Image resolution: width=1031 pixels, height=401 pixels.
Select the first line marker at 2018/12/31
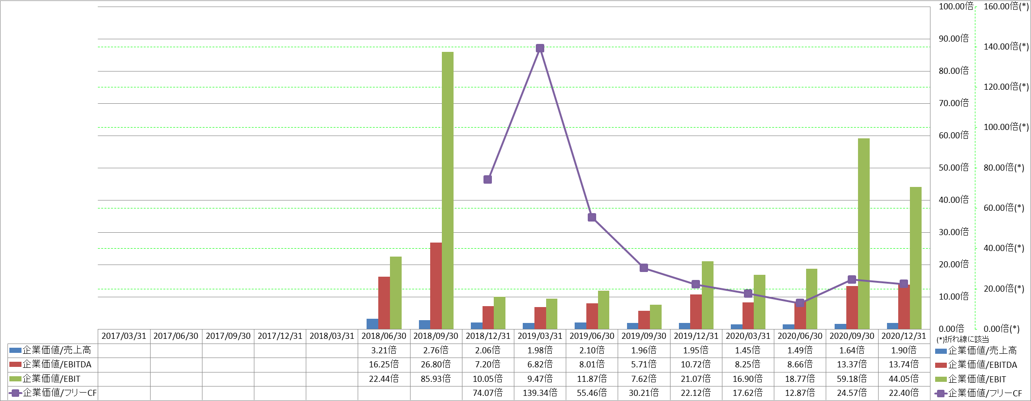click(x=488, y=179)
